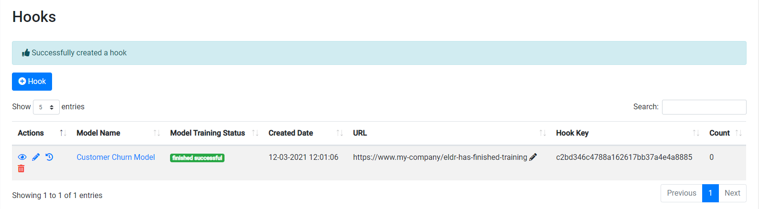
Task: Sort by Hook Key column
Action: pos(696,133)
